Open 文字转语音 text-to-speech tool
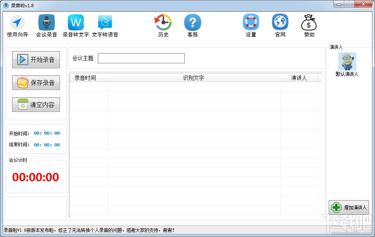 point(105,25)
